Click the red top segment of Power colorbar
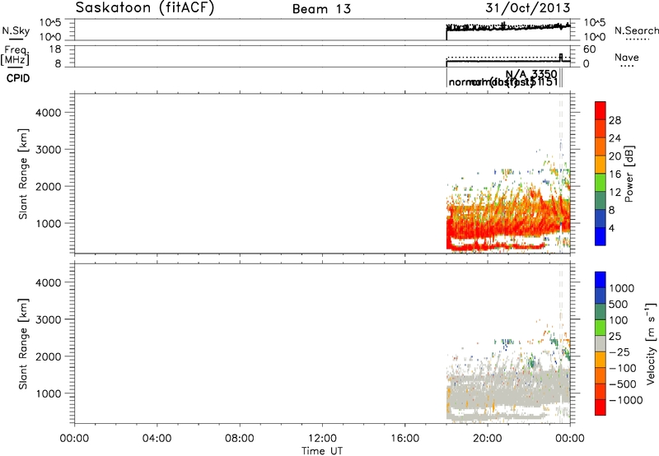The height and width of the screenshot is (456, 659). pos(601,110)
